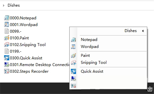Click the Dishes breadcrumb label
154x94 pixels.
(x=14, y=5)
